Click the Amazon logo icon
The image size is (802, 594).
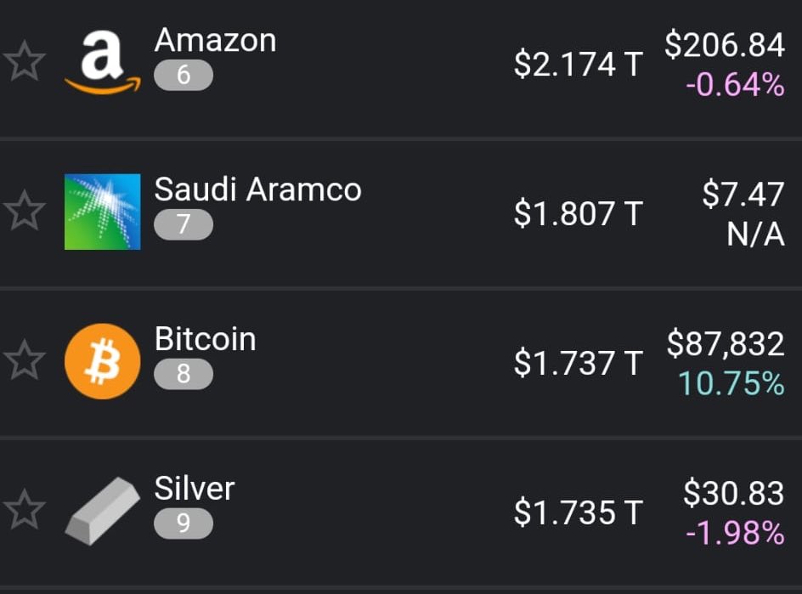[x=102, y=62]
